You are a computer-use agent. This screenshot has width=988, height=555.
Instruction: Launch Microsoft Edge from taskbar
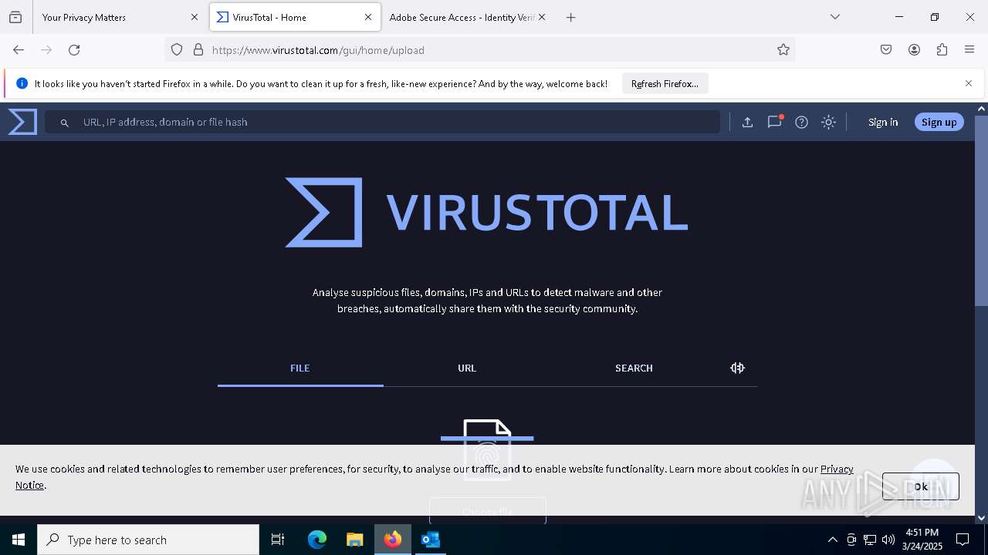[x=317, y=540]
